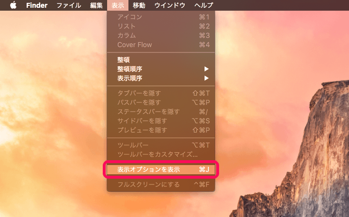Expand the 表示順序 submenu

(161, 78)
